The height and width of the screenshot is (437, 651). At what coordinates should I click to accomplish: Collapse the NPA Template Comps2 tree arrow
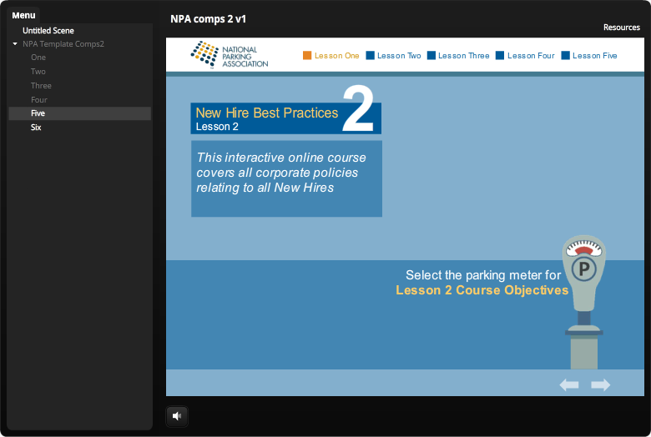tap(15, 43)
